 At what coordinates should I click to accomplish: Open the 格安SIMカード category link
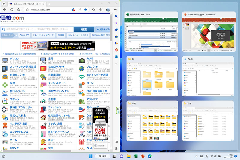pyautogui.click(x=56, y=67)
